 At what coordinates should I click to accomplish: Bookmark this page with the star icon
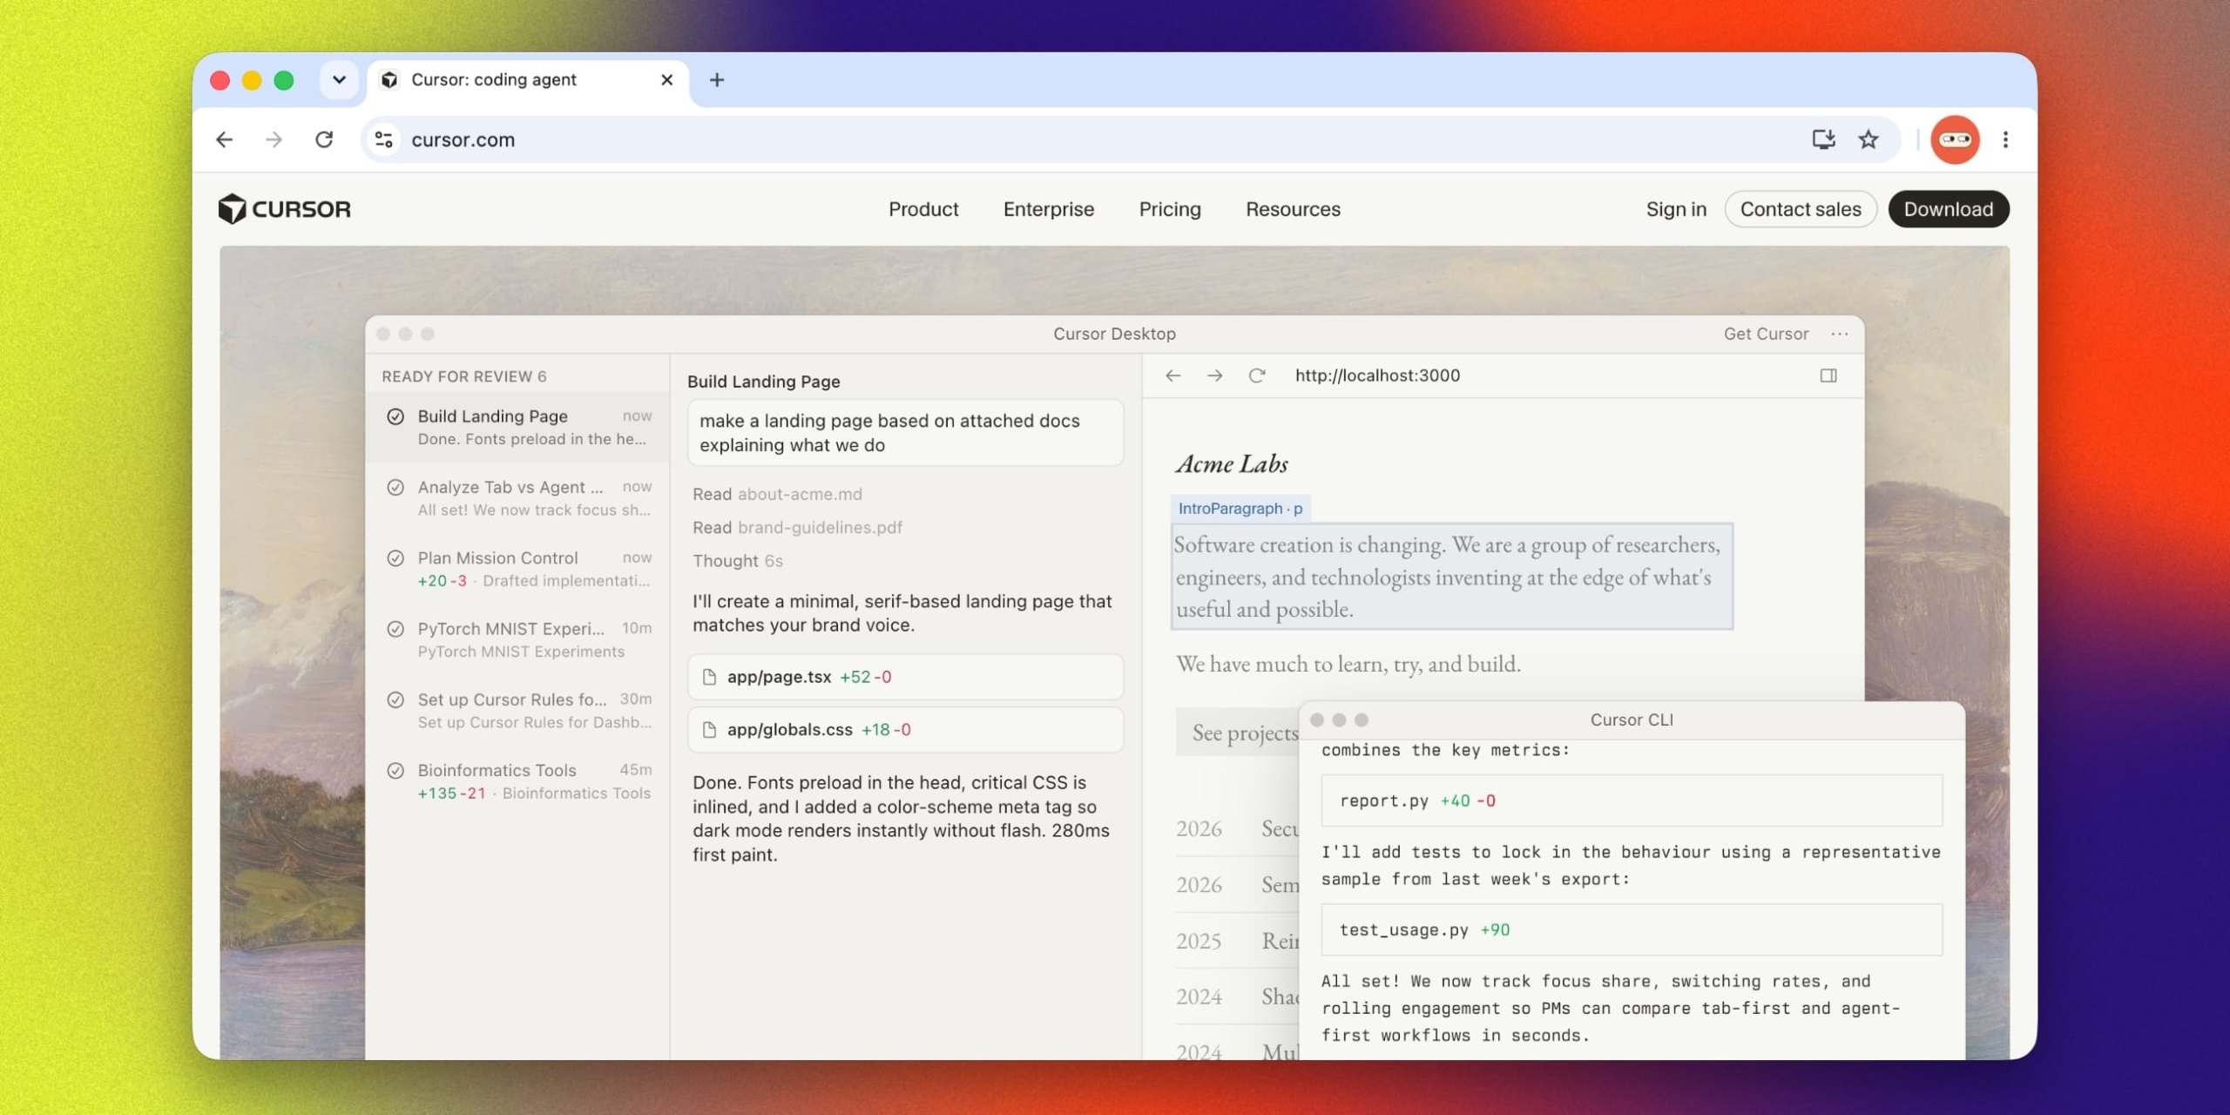click(x=1868, y=139)
